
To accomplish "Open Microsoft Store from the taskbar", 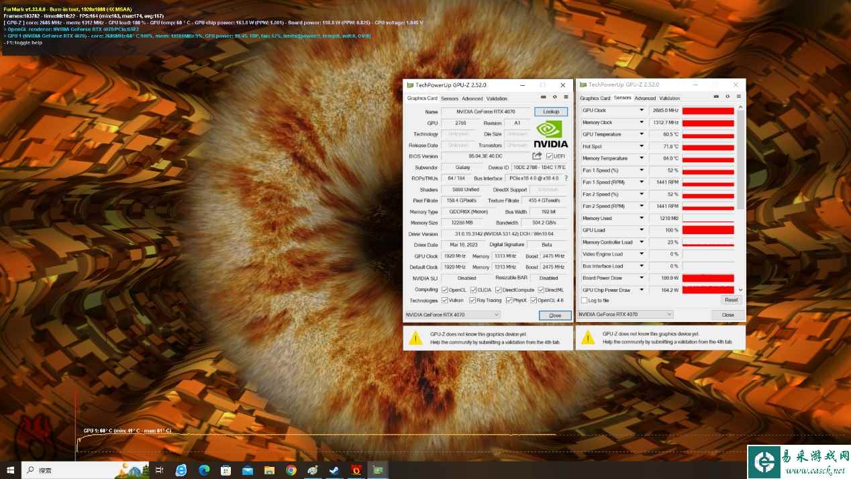I will tap(226, 470).
